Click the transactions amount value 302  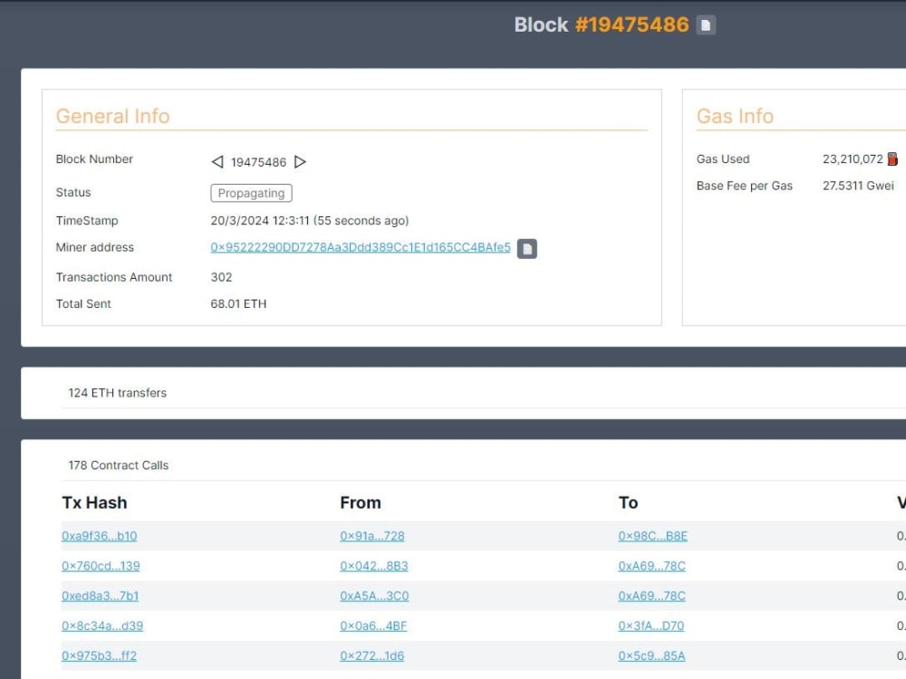(221, 277)
